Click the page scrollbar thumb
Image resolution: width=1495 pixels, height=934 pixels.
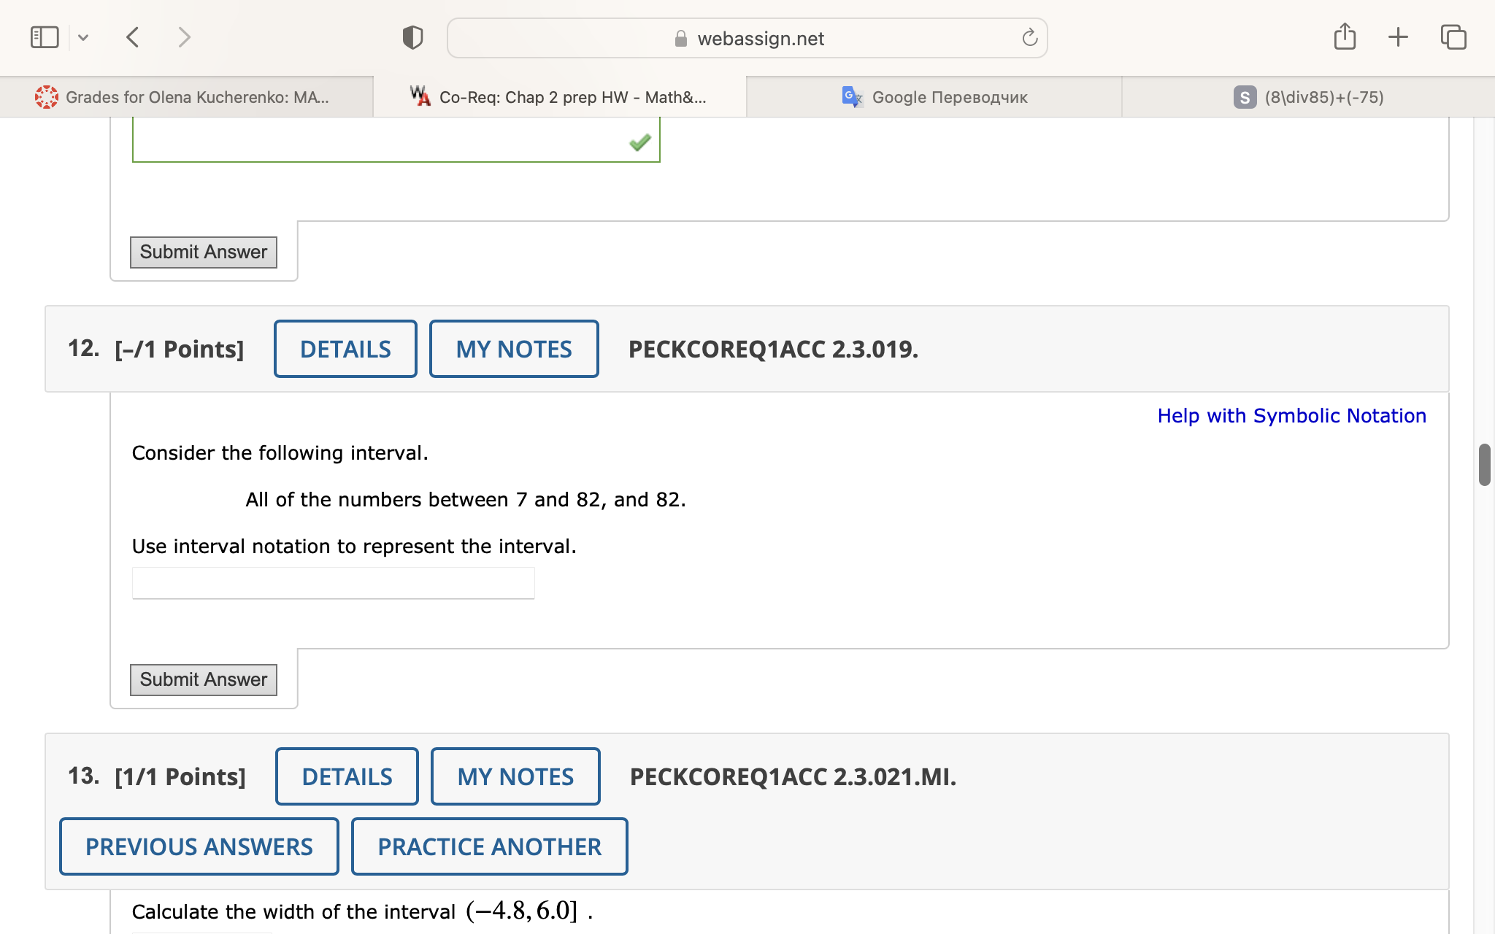[x=1484, y=464]
